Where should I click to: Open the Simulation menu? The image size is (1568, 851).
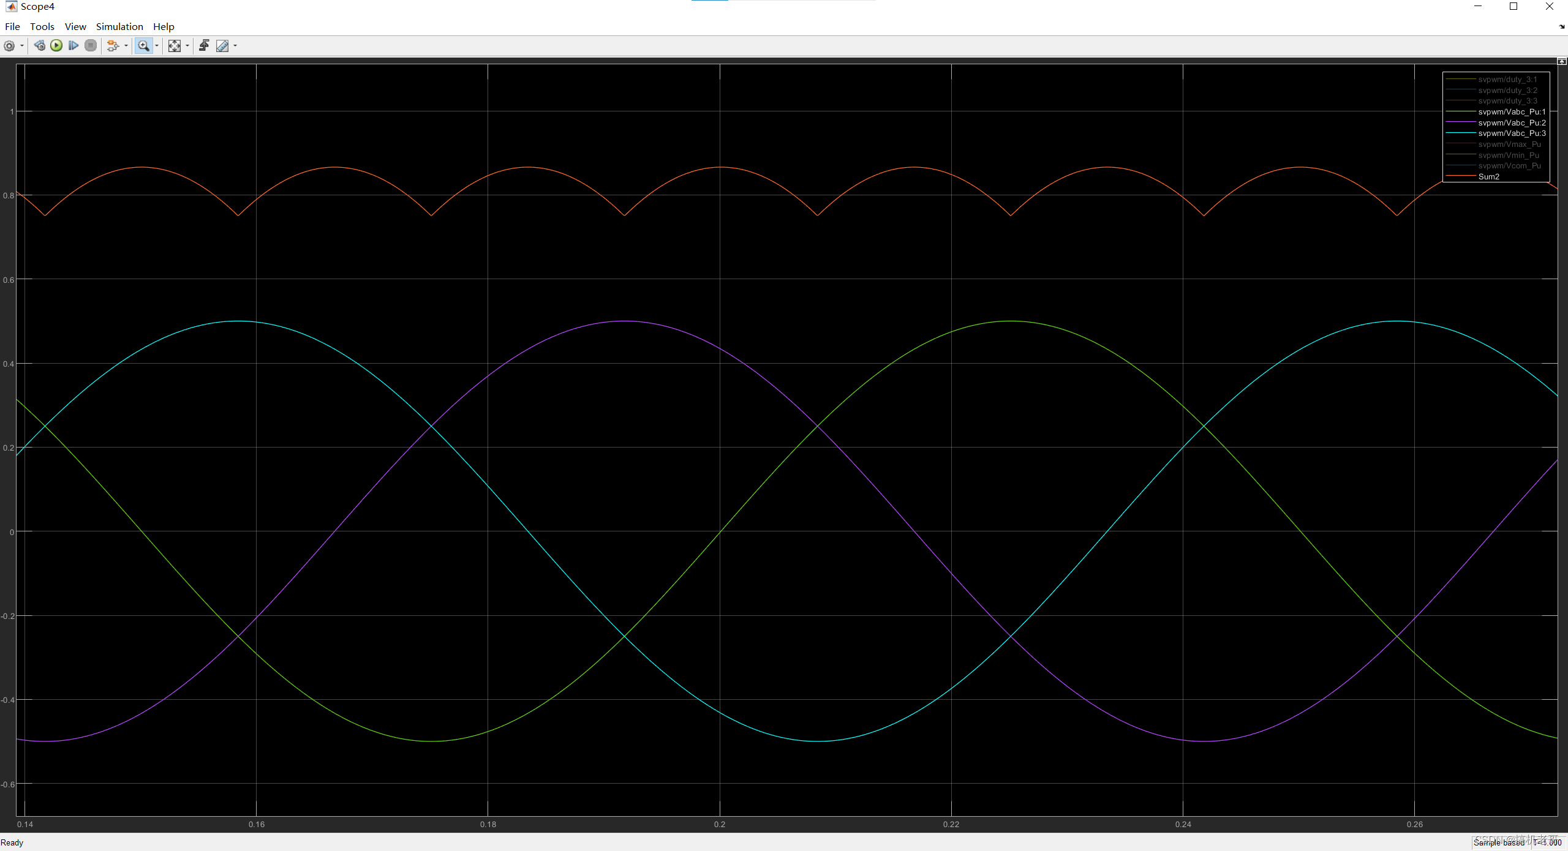(x=119, y=26)
